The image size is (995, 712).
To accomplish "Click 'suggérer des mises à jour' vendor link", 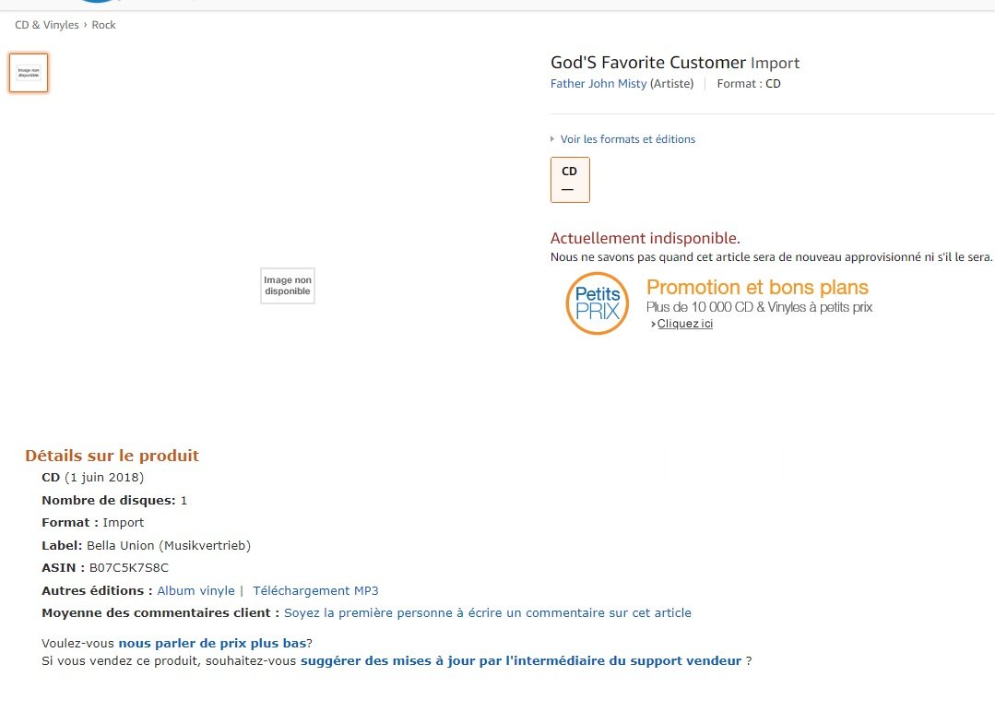I will pyautogui.click(x=520, y=660).
